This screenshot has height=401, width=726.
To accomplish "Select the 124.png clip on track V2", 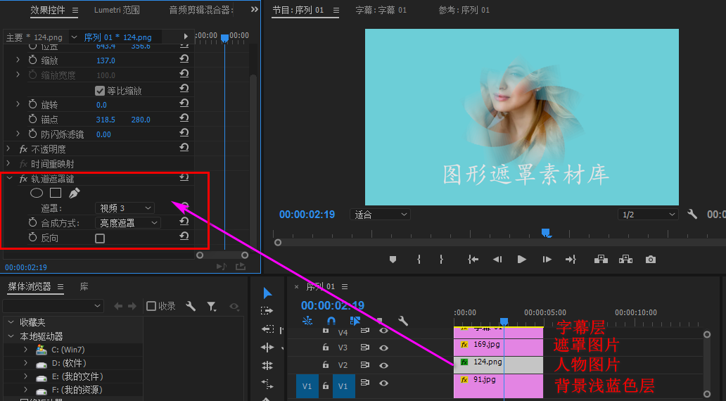I will [x=498, y=365].
